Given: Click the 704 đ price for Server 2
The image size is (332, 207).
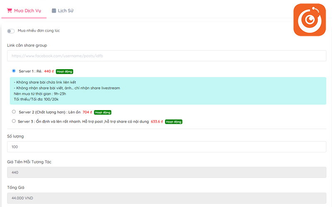Looking at the screenshot, I should [87, 112].
